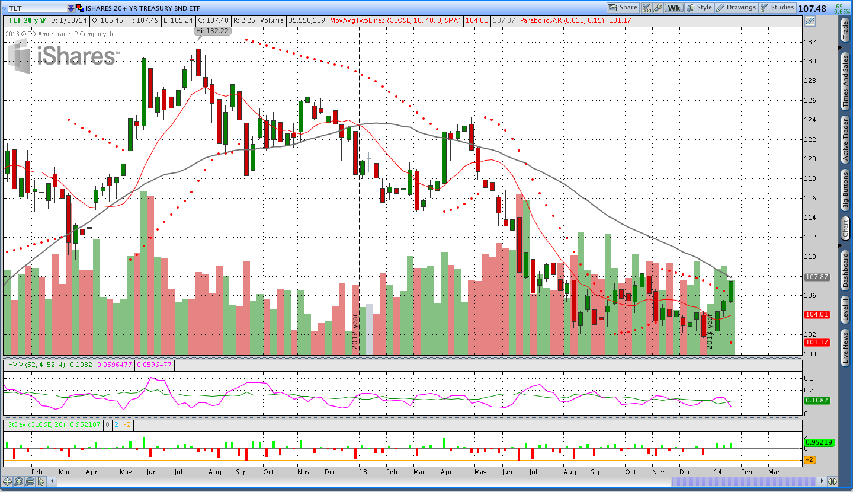The image size is (853, 492).
Task: Open the Level II side tab
Action: (x=845, y=310)
